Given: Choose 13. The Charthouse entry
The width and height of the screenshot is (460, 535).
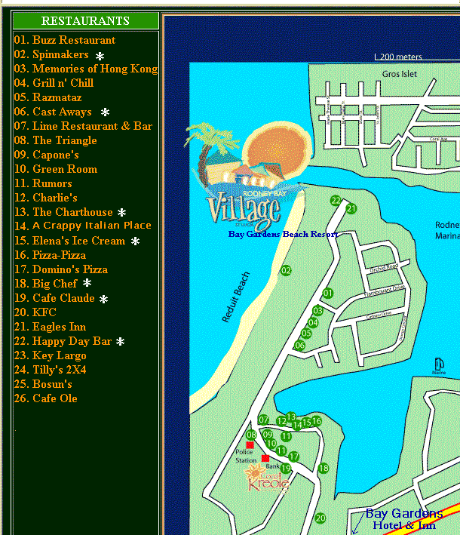Looking at the screenshot, I should pyautogui.click(x=63, y=212).
